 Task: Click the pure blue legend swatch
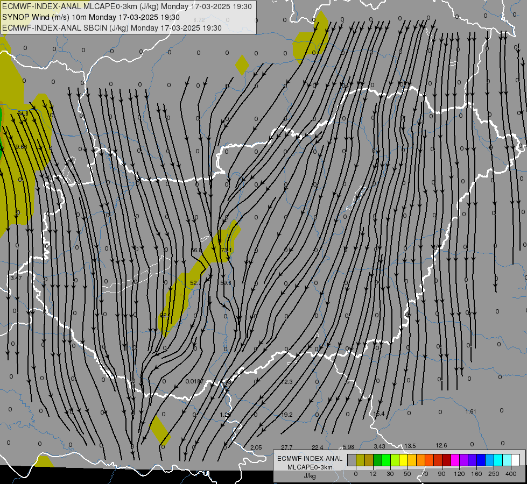481,460
